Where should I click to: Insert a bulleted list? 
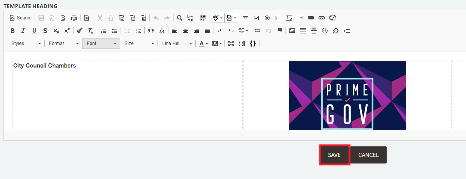coord(114,31)
